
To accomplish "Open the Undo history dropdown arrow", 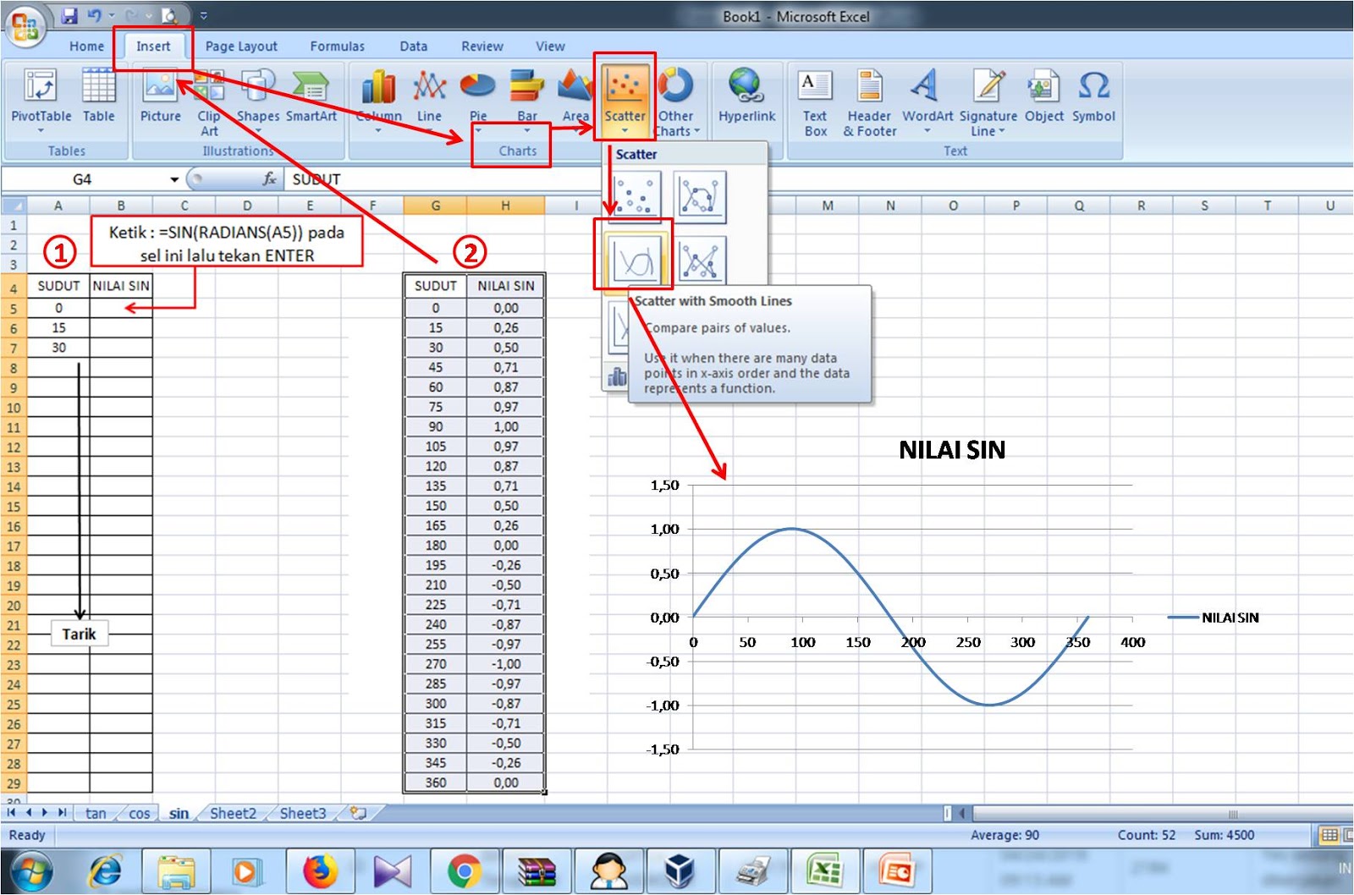I will tap(111, 15).
